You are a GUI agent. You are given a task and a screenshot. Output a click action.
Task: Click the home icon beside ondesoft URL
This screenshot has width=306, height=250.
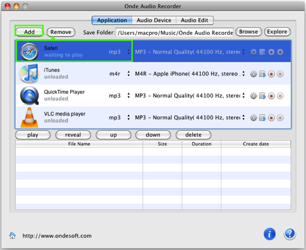pos(12,236)
